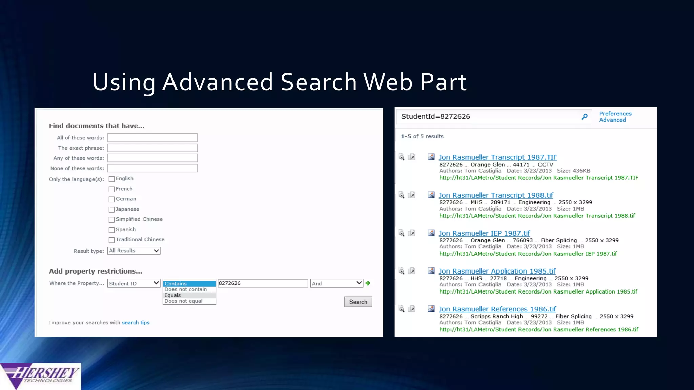The height and width of the screenshot is (390, 694).
Task: Open preview icon for IEP 1987.tif result
Action: [402, 233]
